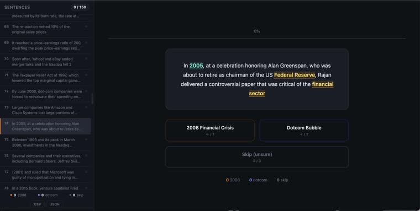Click the 0 dotcom count below buttons
Screen dimensions: 420x211
[258, 180]
